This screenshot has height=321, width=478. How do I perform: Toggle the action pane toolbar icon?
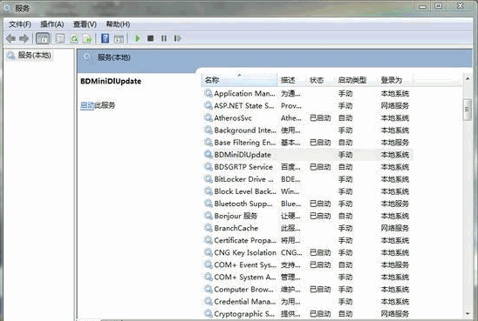point(119,38)
